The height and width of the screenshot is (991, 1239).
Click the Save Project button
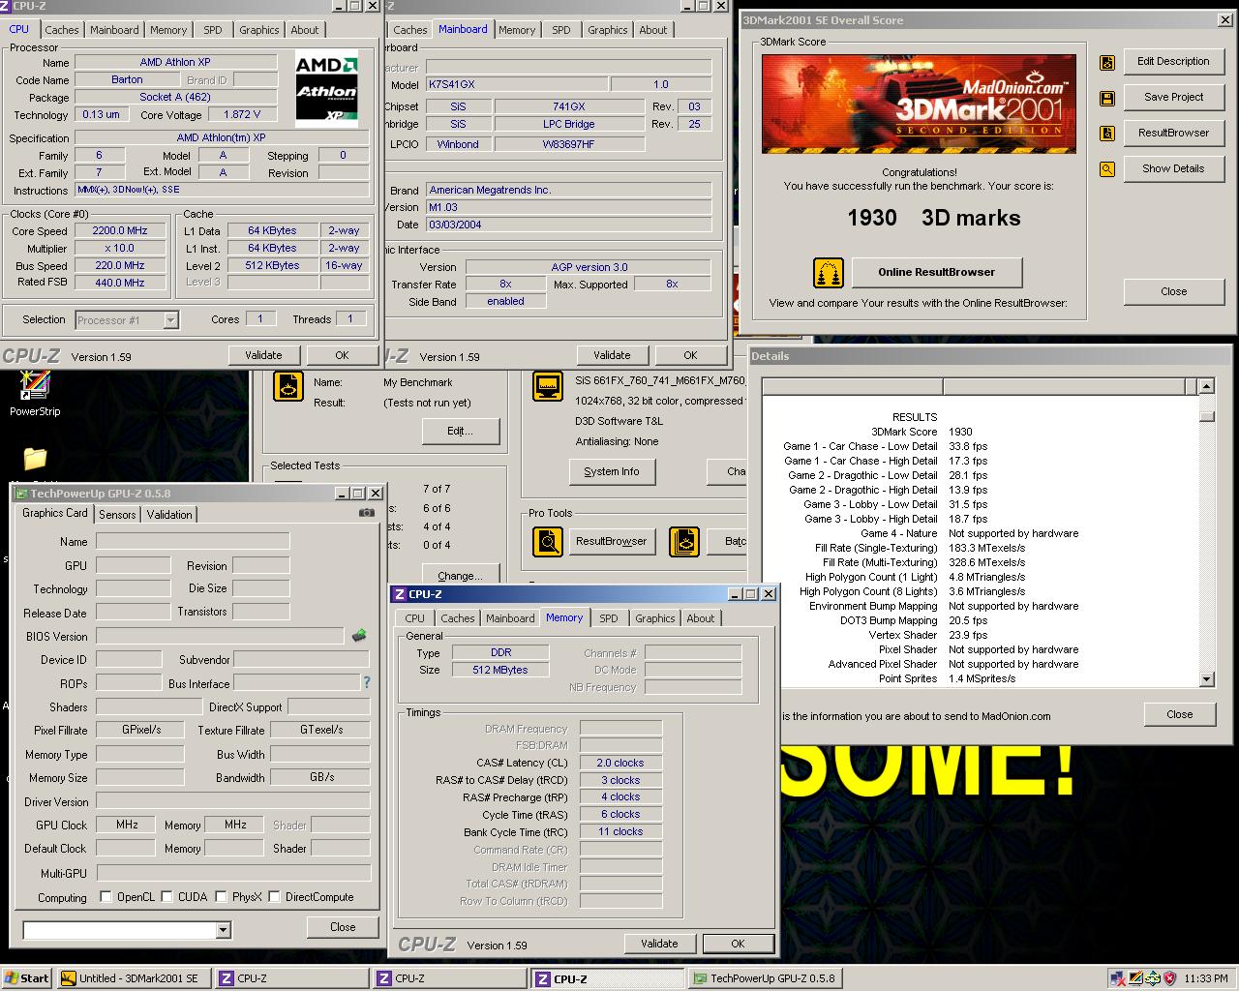click(1173, 98)
